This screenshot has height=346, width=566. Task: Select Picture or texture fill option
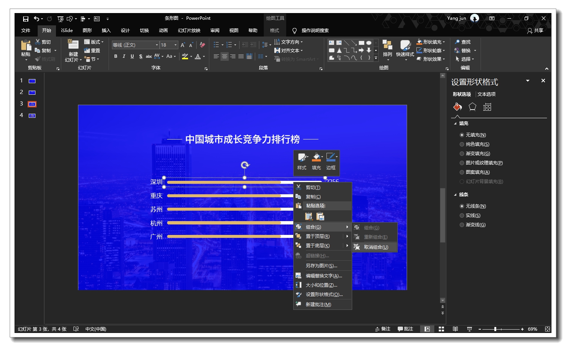pyautogui.click(x=462, y=163)
